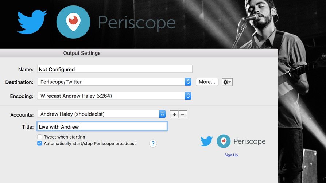Image resolution: width=326 pixels, height=183 pixels.
Task: Add an account with the plus button
Action: [x=174, y=114]
